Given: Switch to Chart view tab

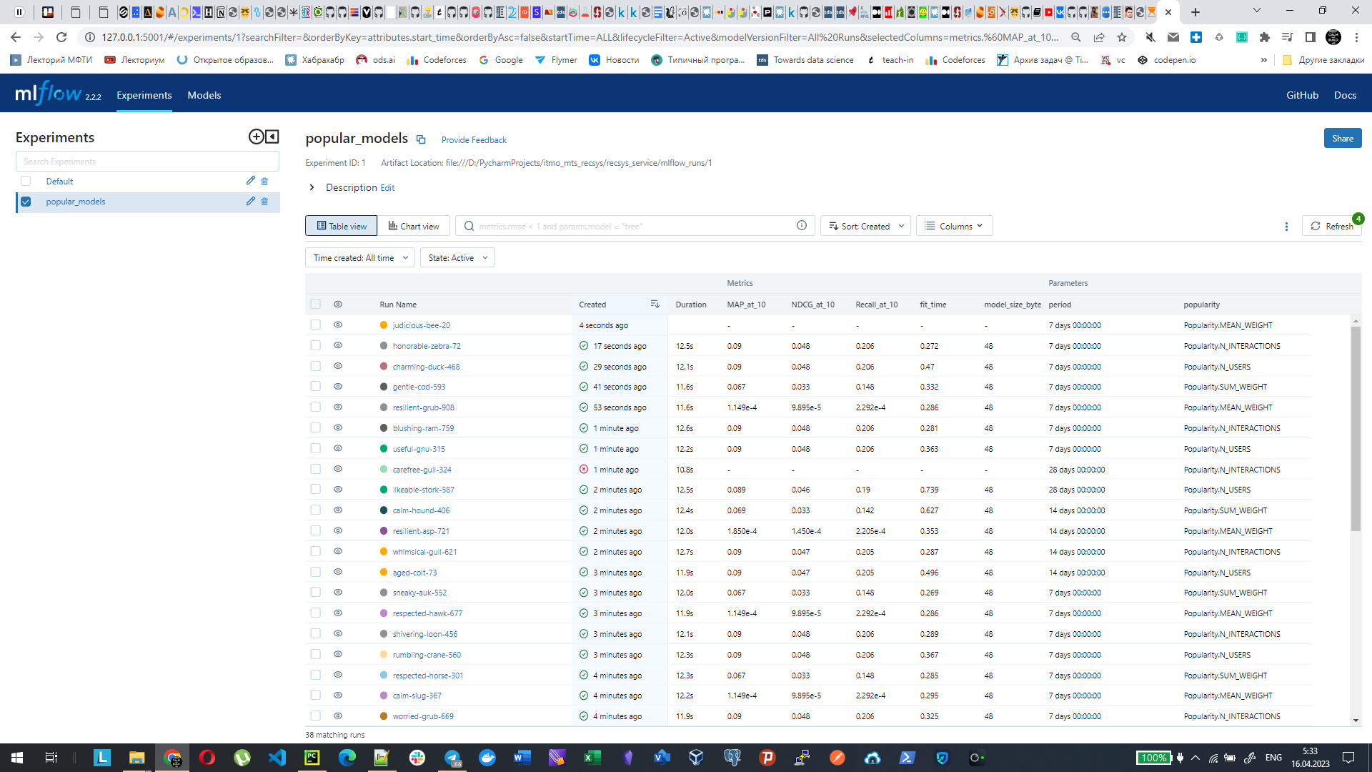Looking at the screenshot, I should click(x=414, y=227).
